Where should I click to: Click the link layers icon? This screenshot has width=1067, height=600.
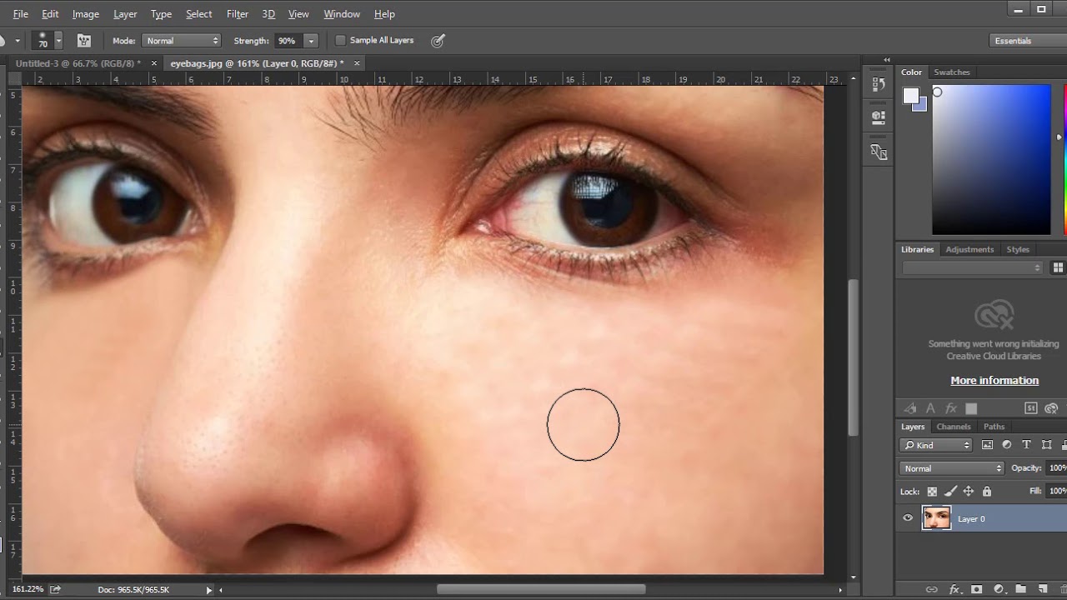click(x=932, y=589)
